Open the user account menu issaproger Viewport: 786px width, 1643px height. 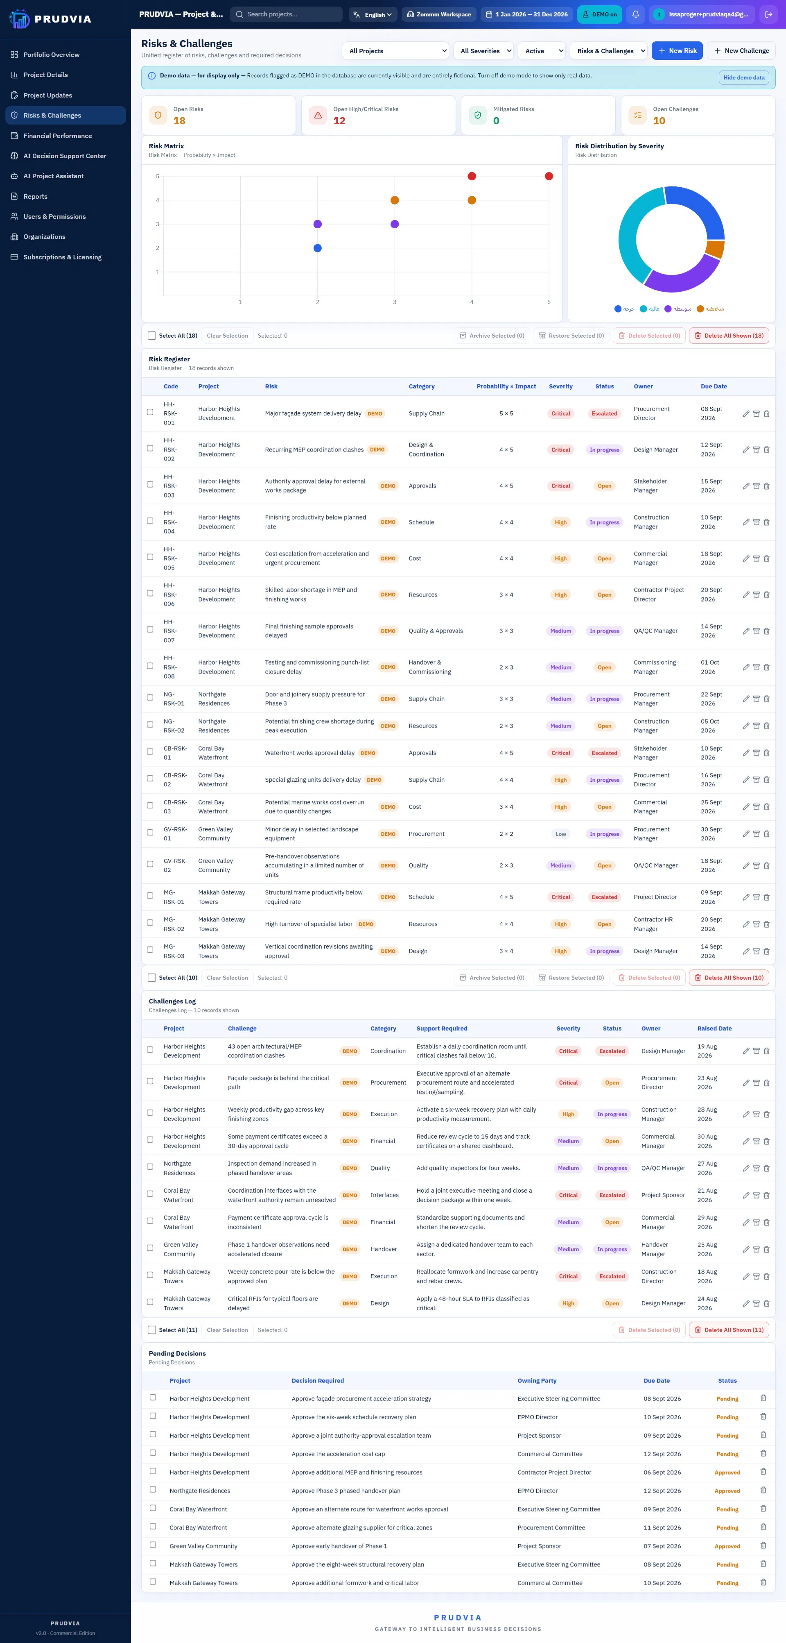click(702, 14)
